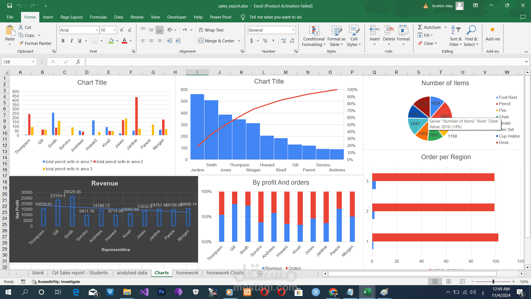
Task: Click the Undo arrow icon
Action: [x=19, y=6]
